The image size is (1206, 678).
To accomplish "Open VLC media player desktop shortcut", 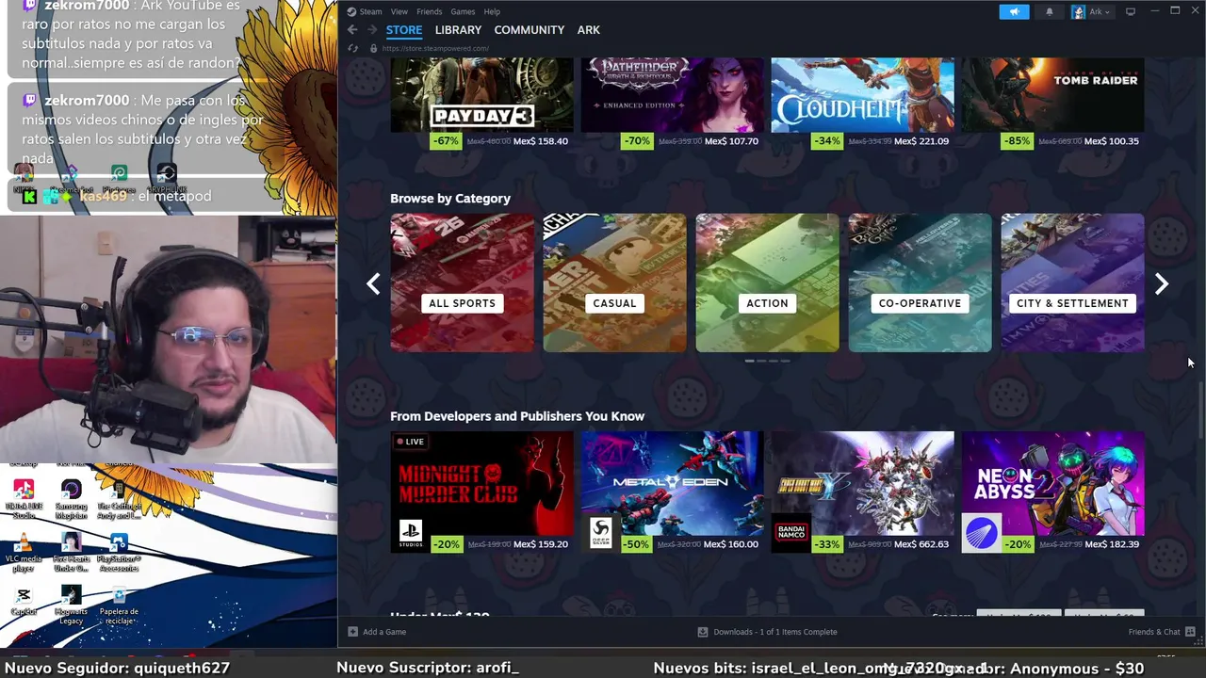I will (24, 552).
